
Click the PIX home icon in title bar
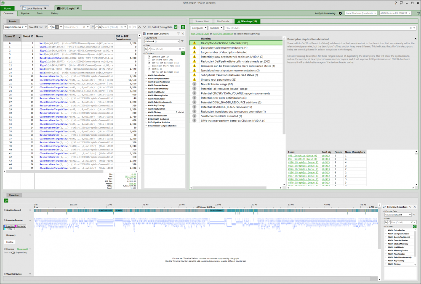click(x=3, y=3)
